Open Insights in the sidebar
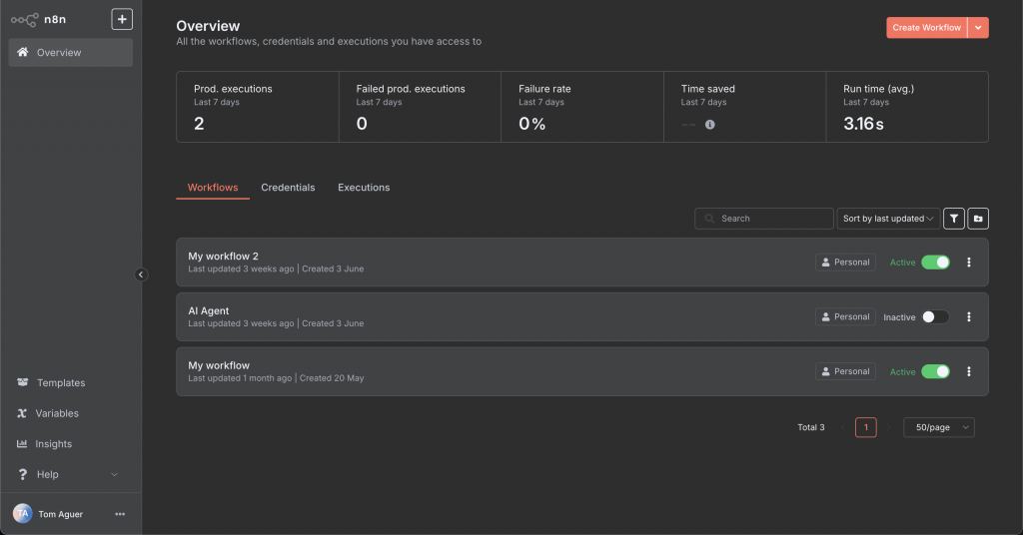This screenshot has width=1023, height=535. 54,444
